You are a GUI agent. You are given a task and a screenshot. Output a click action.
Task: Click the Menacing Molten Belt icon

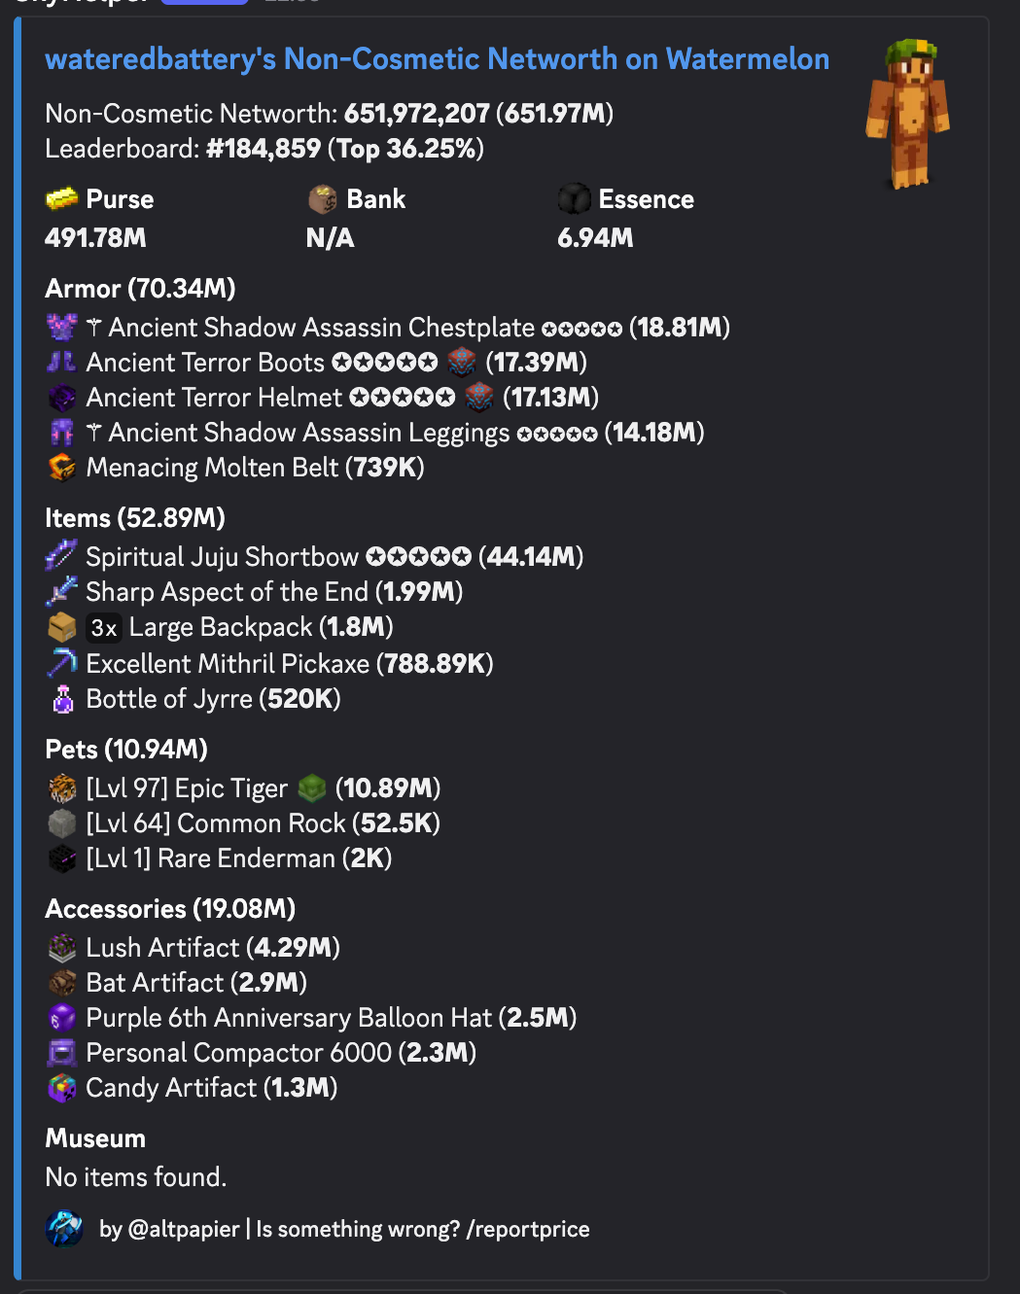click(61, 468)
